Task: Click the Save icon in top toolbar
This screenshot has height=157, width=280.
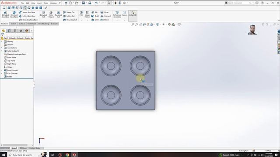Action: (83, 3)
